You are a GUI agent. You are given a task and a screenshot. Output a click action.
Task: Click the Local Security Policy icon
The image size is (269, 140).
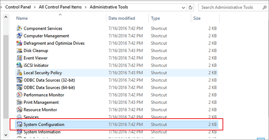pos(19,73)
